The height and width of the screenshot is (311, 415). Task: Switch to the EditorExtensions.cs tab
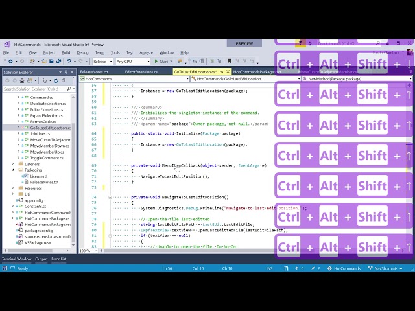(141, 72)
